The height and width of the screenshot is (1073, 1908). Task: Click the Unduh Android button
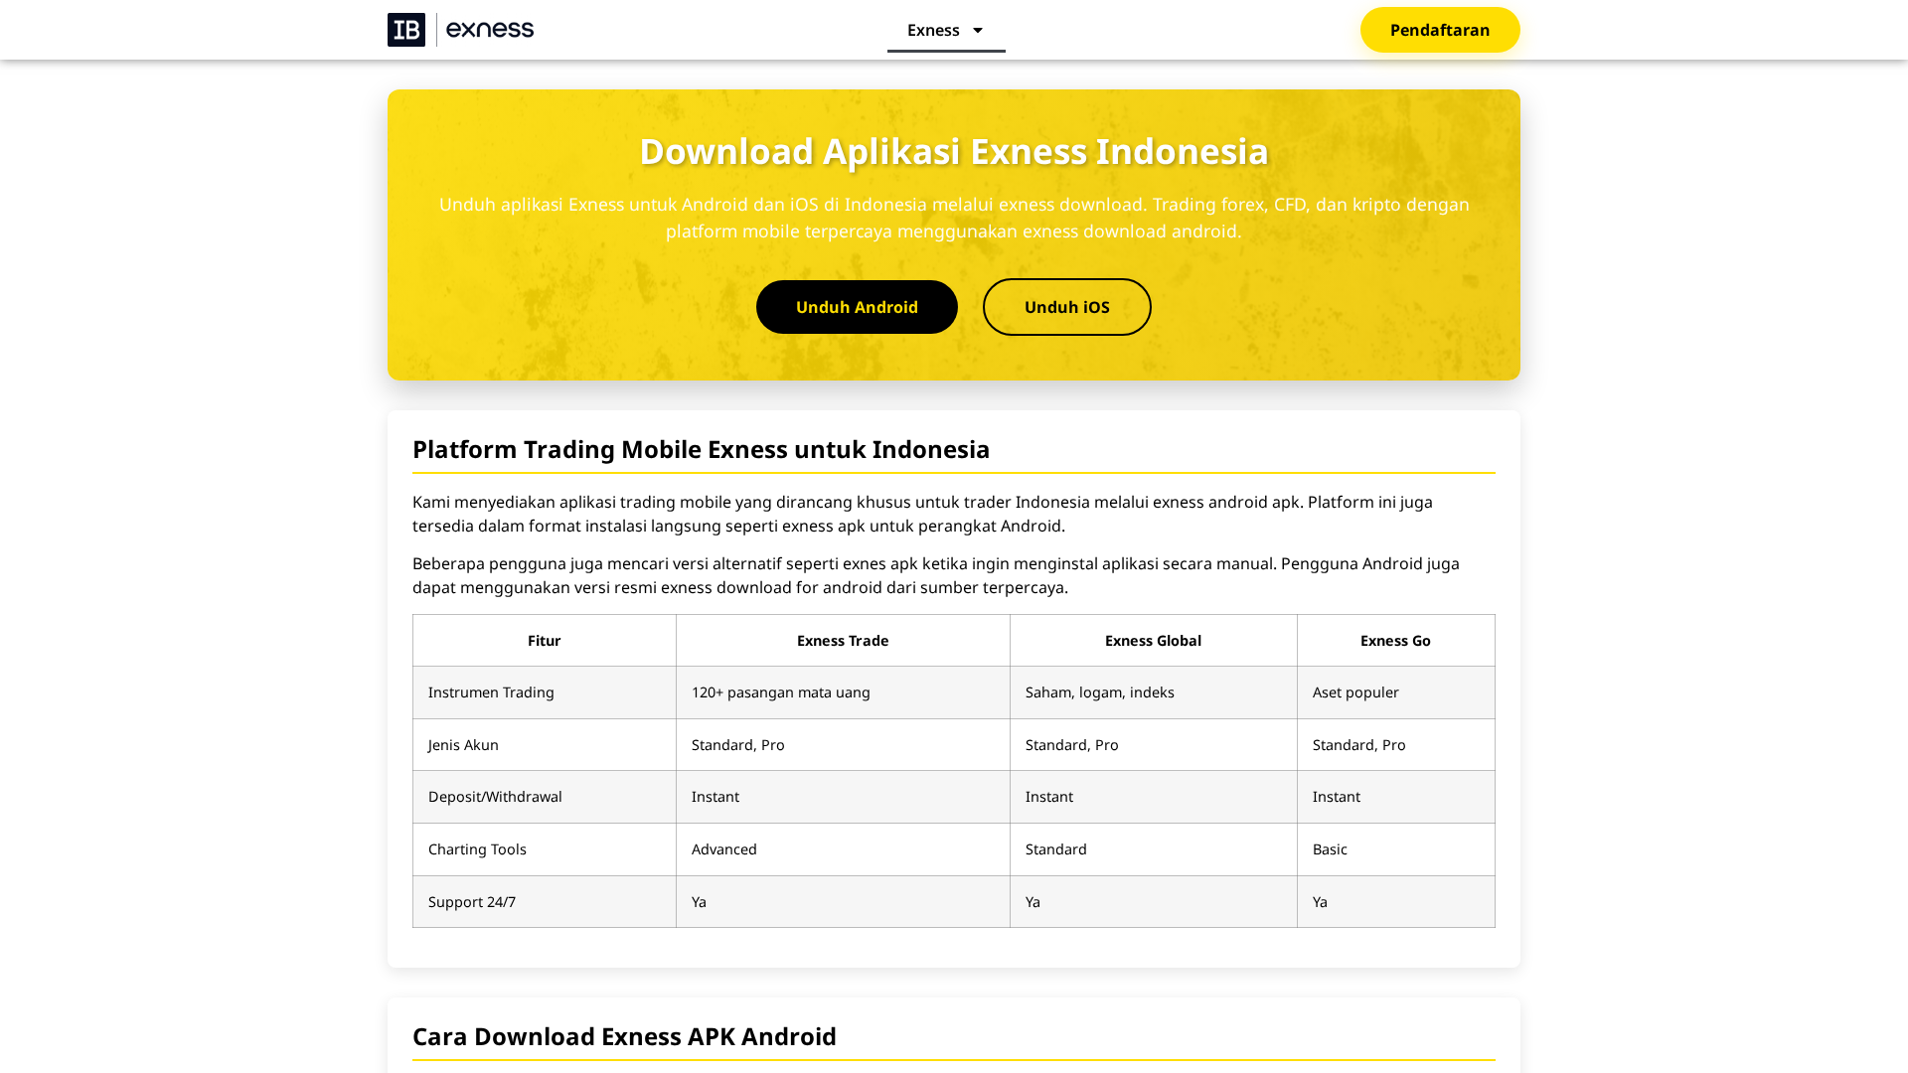pyautogui.click(x=856, y=306)
